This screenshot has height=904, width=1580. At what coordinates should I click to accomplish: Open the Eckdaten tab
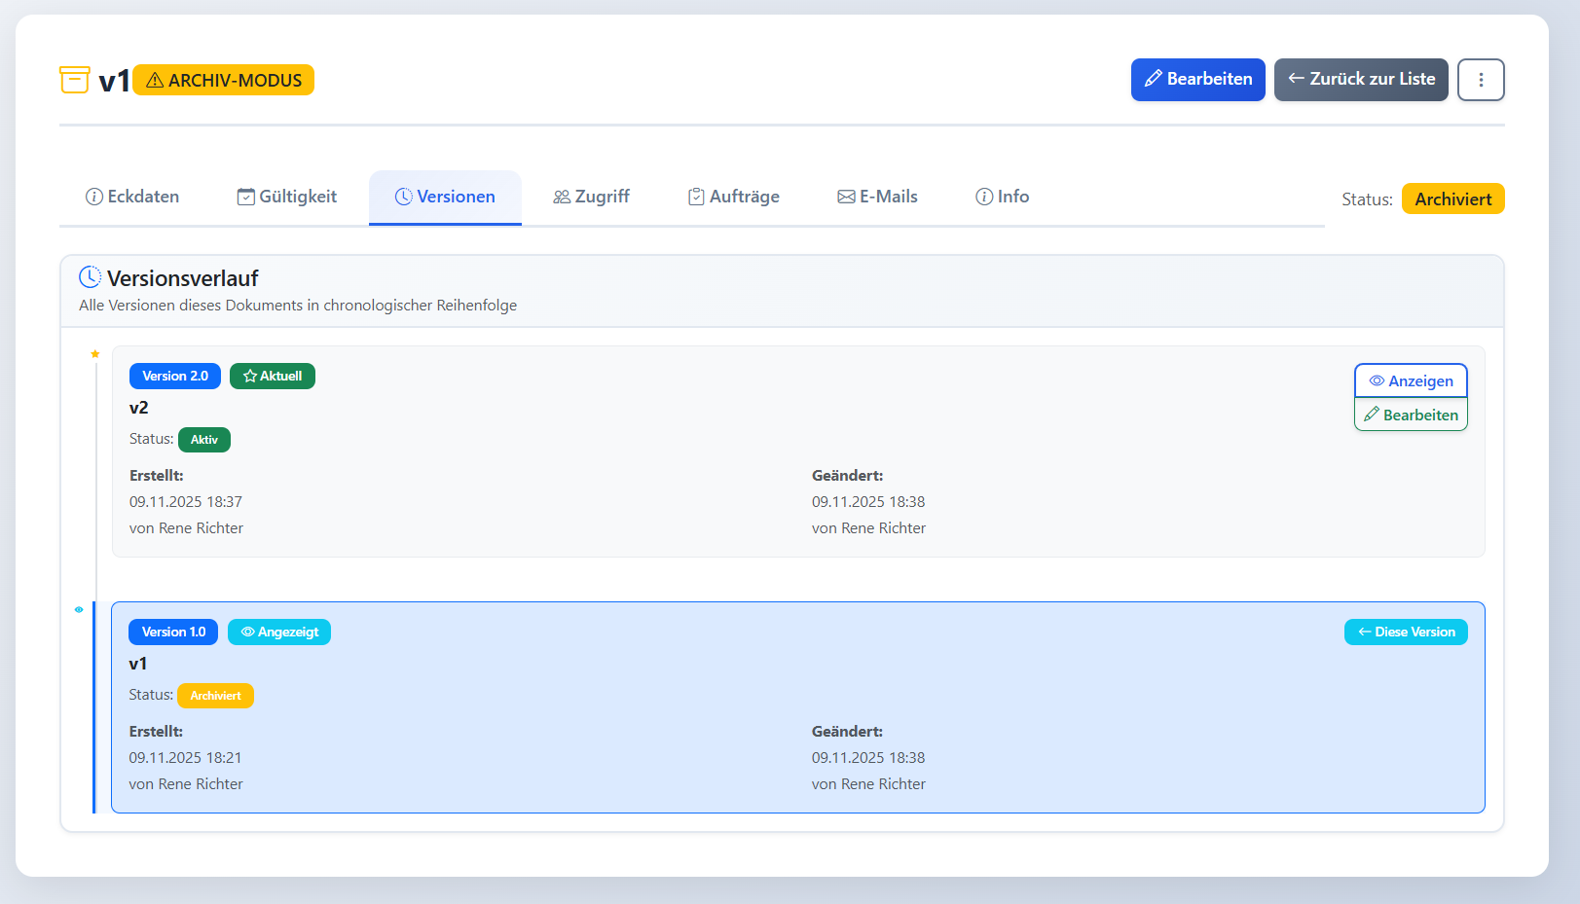point(132,197)
